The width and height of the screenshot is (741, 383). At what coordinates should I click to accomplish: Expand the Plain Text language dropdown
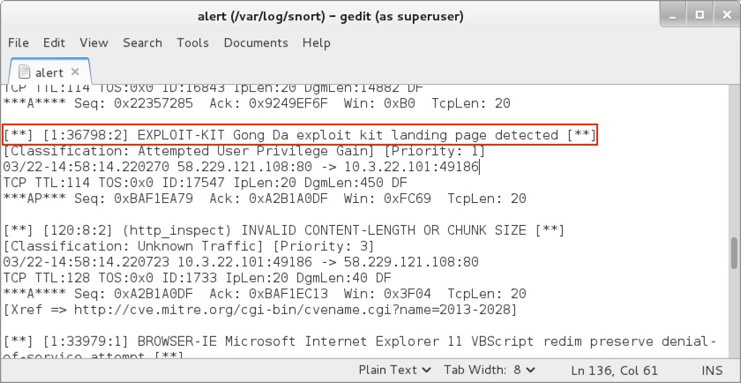click(395, 369)
